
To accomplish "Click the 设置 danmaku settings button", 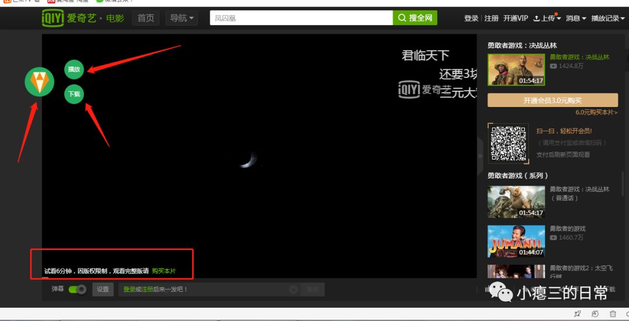I will point(103,290).
